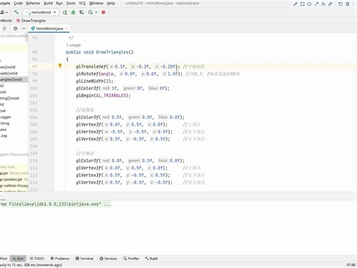Rerun HelloWorld with the green run icon
This screenshot has width=357, height=268.
coord(65,12)
